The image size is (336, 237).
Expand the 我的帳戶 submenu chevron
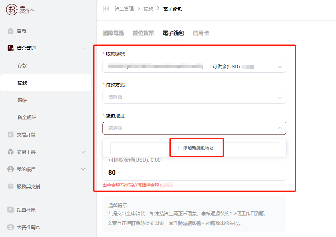click(83, 169)
